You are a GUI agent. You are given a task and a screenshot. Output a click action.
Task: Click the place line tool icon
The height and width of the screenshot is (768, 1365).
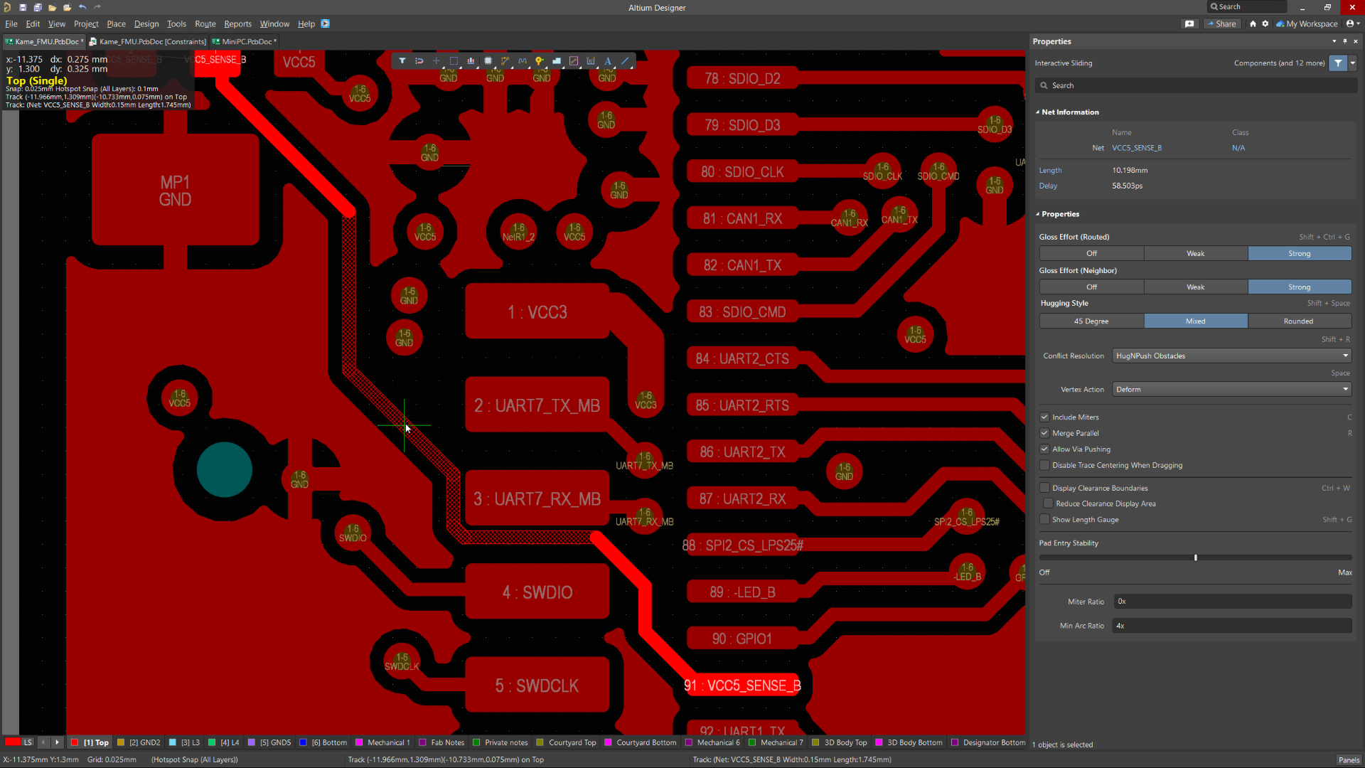coord(625,61)
